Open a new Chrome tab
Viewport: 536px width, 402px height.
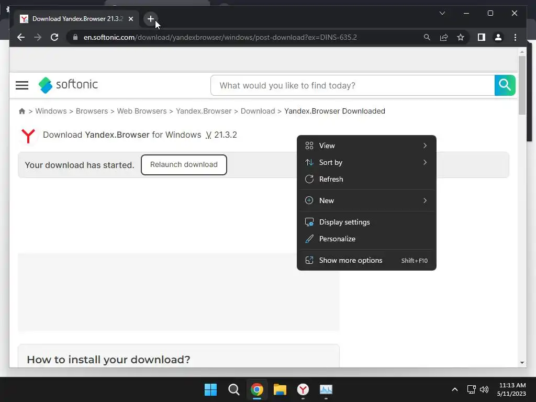(x=150, y=19)
